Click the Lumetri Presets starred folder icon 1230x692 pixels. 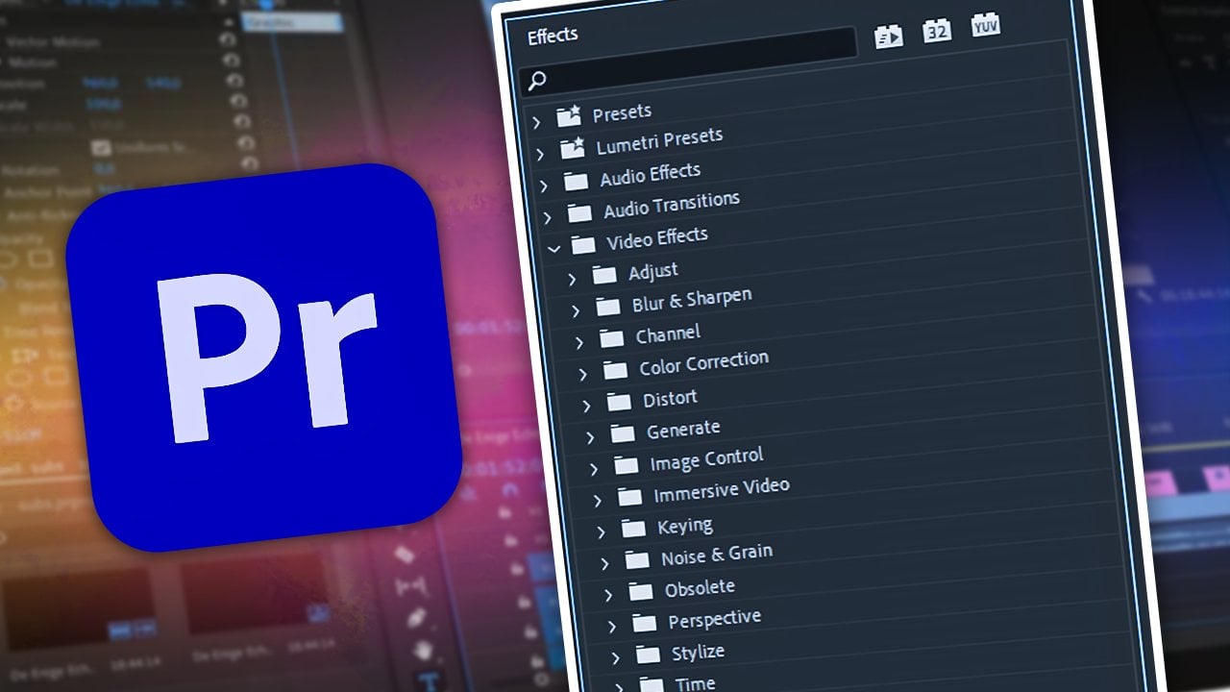coord(573,149)
